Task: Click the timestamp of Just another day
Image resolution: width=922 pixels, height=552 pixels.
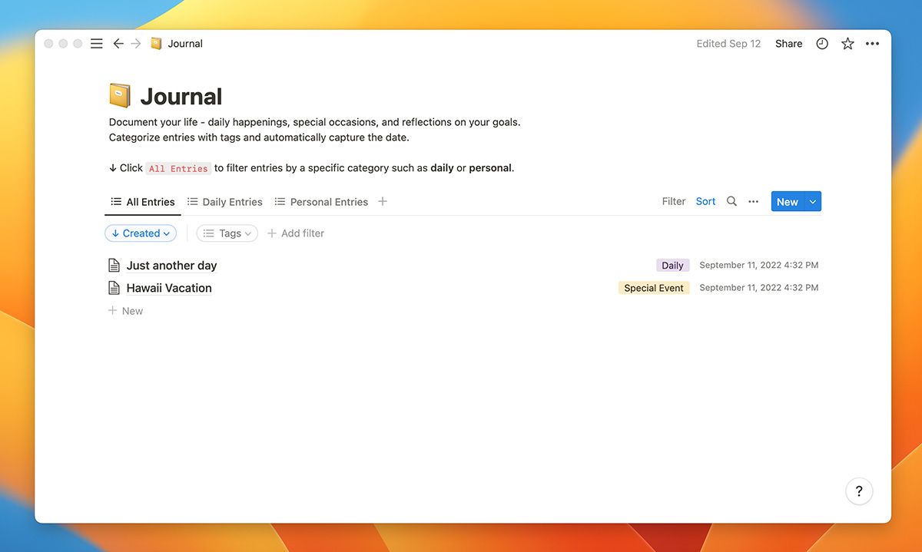Action: 759,265
